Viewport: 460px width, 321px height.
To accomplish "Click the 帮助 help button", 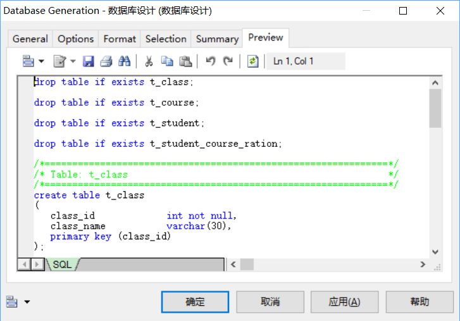I will (420, 302).
